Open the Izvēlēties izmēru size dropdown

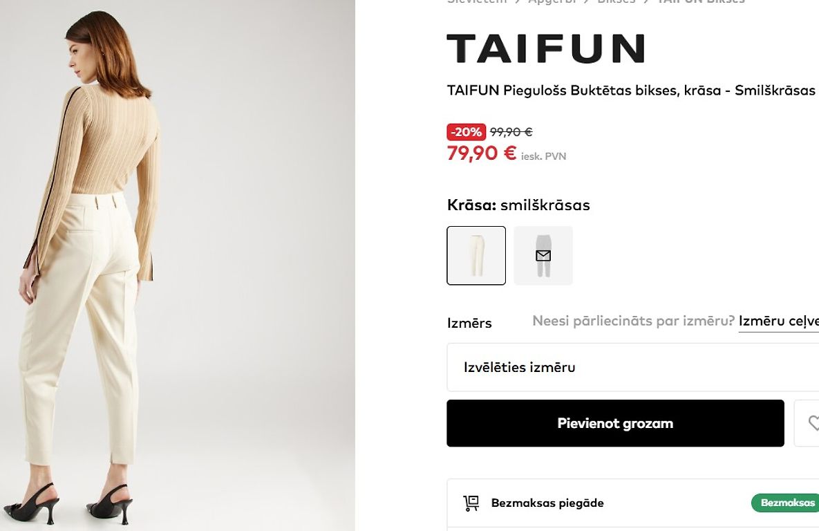coord(632,367)
